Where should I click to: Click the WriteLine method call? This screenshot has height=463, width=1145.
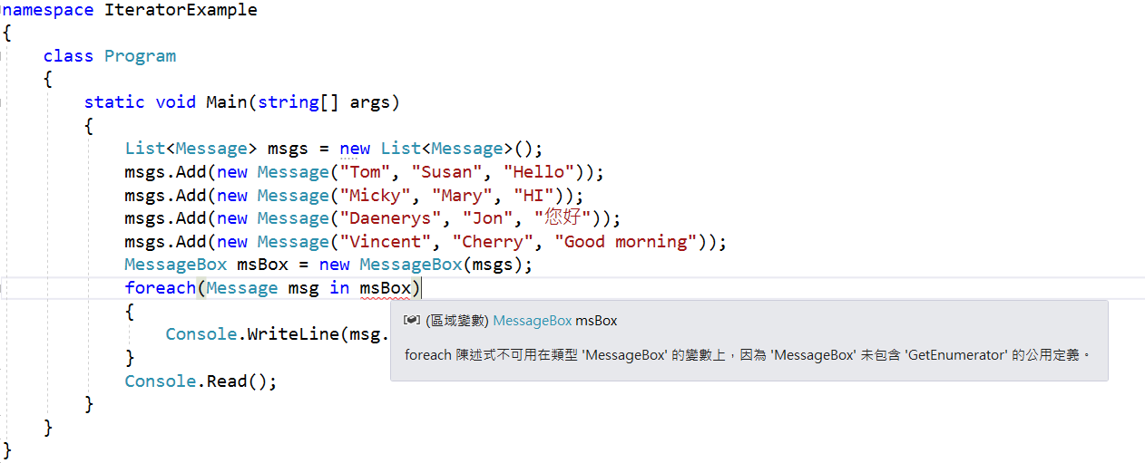tap(293, 334)
